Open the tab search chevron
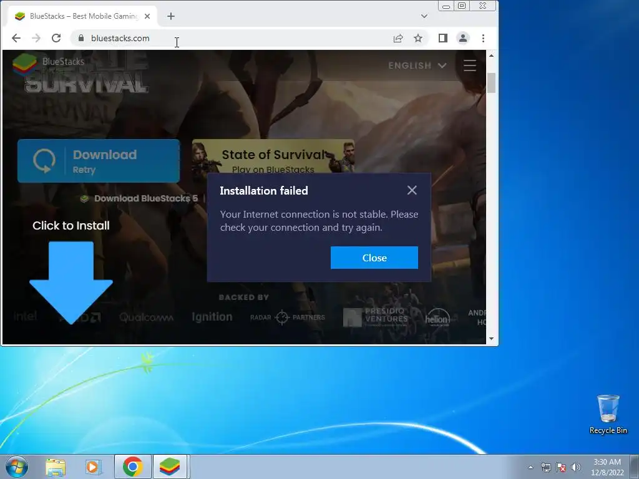This screenshot has height=479, width=639. pyautogui.click(x=424, y=16)
